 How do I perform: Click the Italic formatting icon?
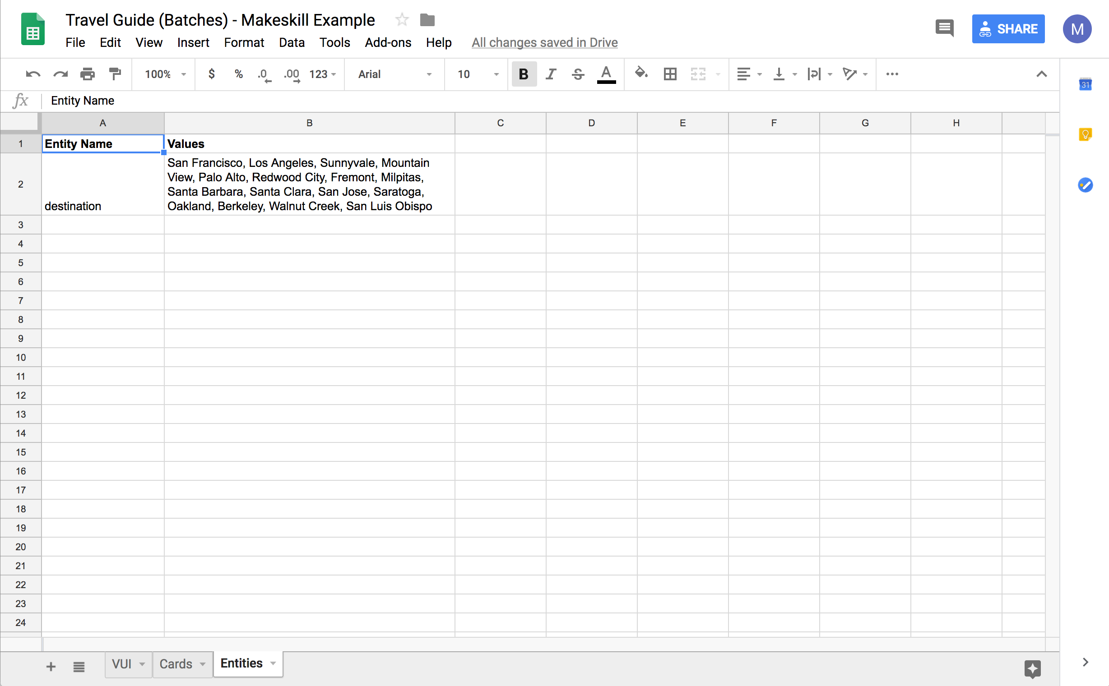(x=551, y=74)
